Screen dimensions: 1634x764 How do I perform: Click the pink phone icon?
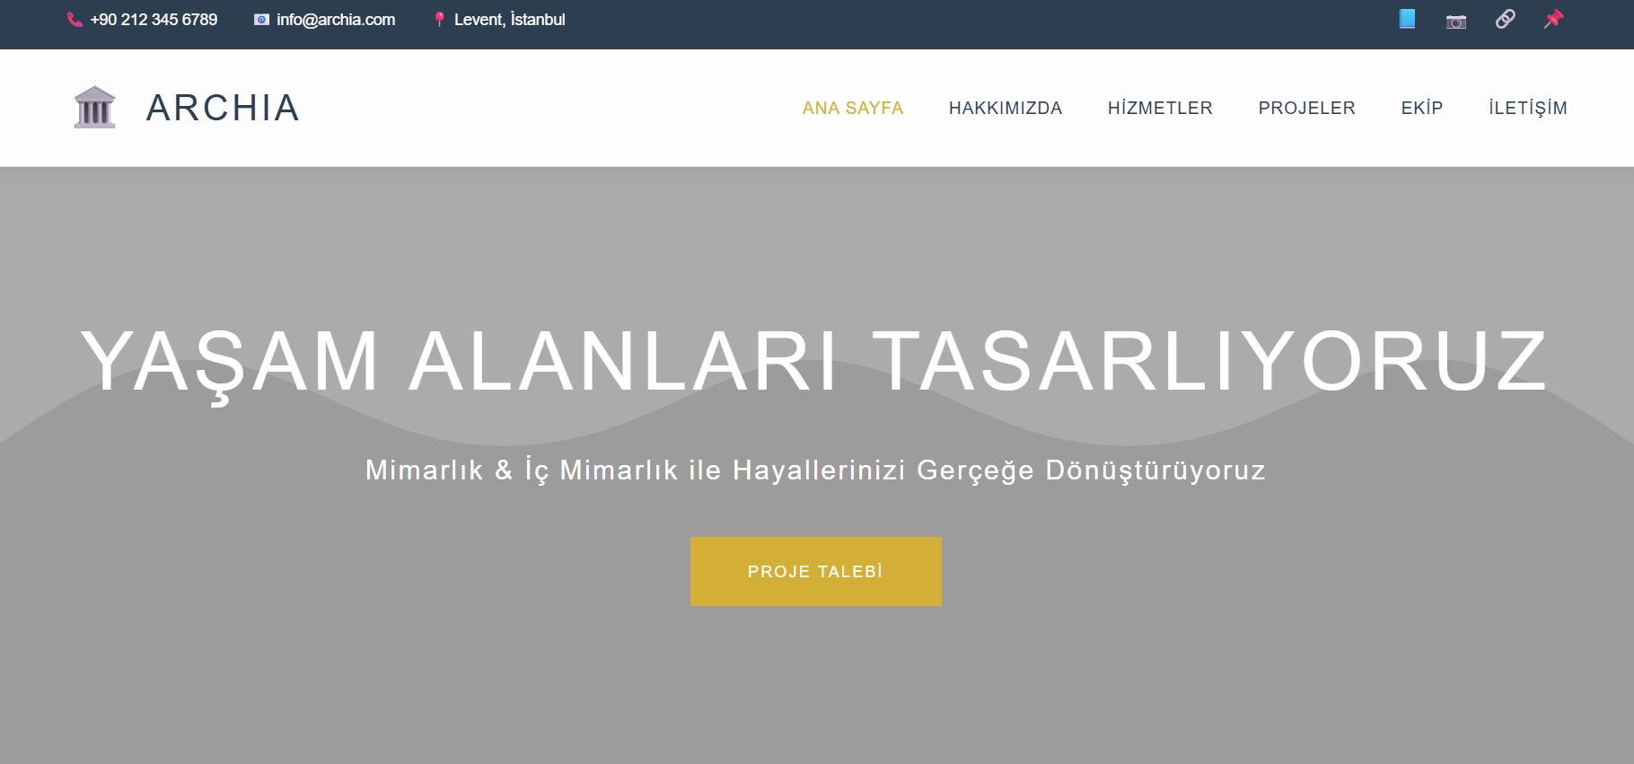coord(75,20)
